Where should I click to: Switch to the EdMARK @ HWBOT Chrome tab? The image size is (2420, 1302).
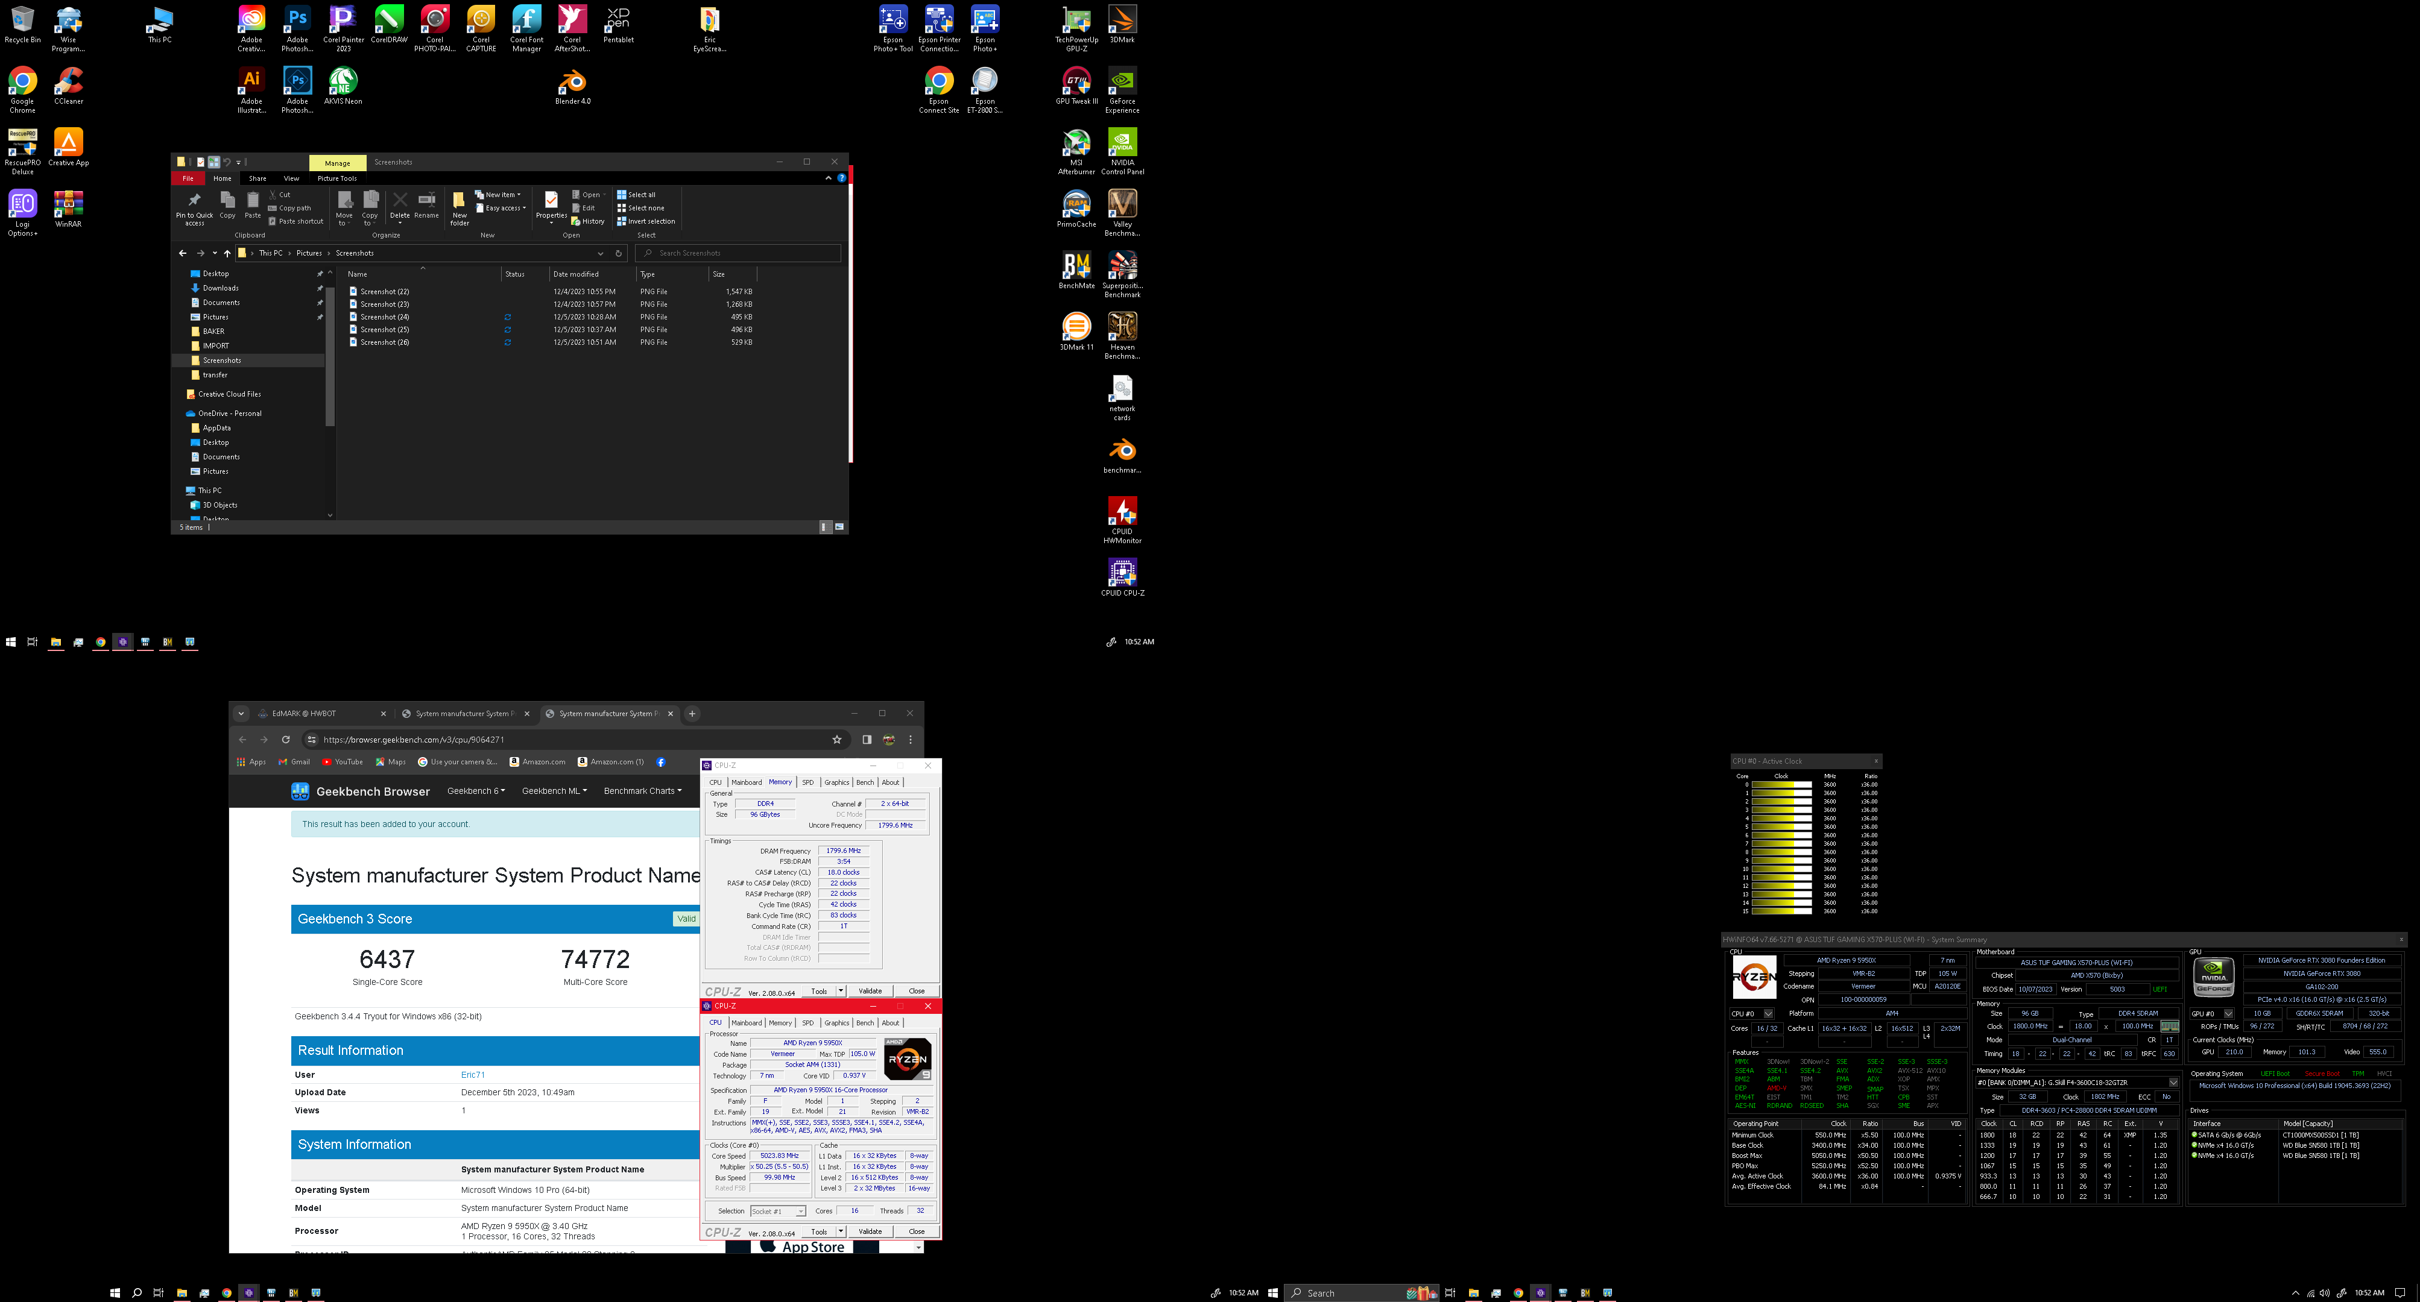point(321,714)
